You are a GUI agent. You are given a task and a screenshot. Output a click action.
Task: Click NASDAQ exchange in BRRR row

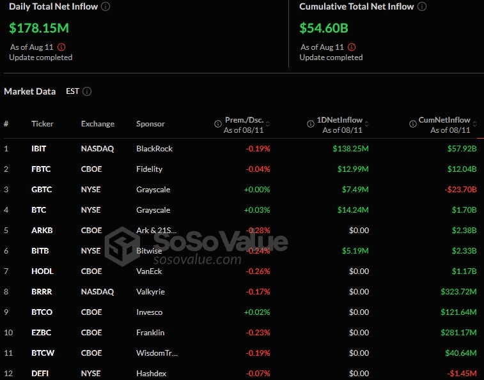pyautogui.click(x=97, y=292)
